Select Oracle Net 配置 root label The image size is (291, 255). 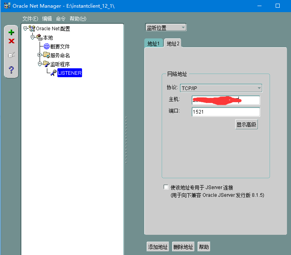[53, 29]
